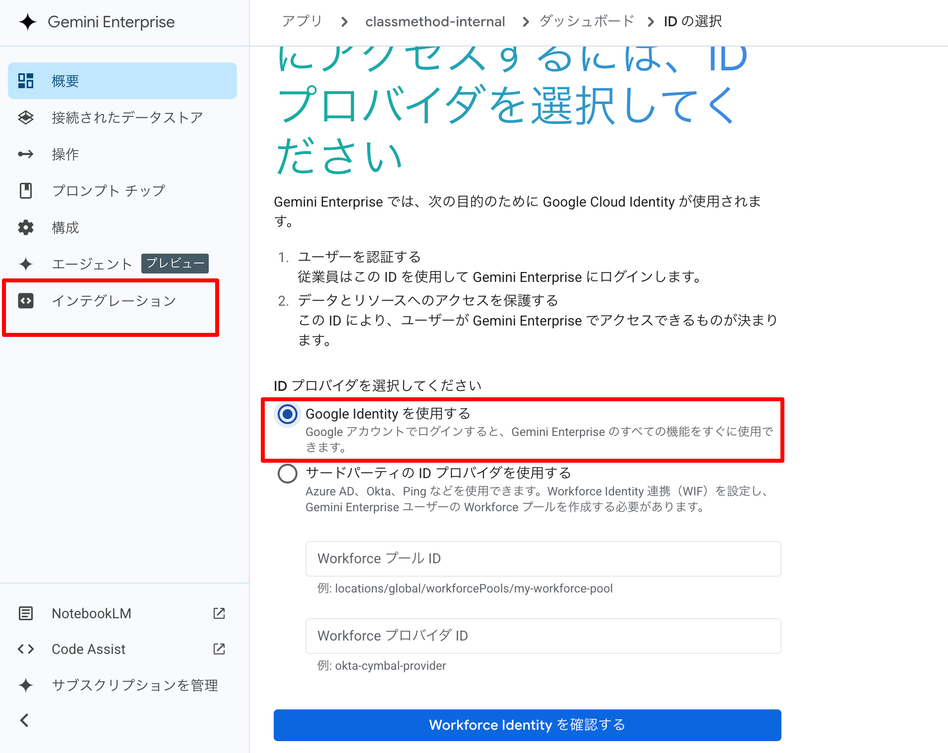Select Google Identity を使用する radio button

(x=288, y=414)
